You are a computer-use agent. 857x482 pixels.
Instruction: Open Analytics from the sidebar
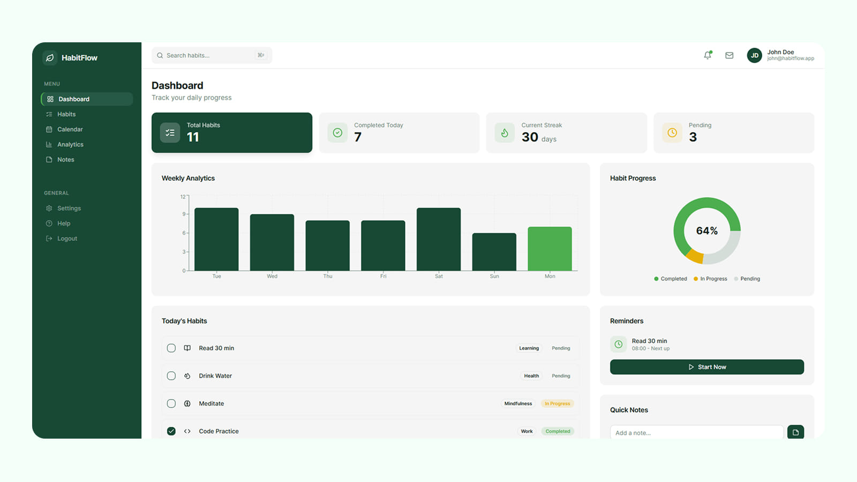pos(70,145)
